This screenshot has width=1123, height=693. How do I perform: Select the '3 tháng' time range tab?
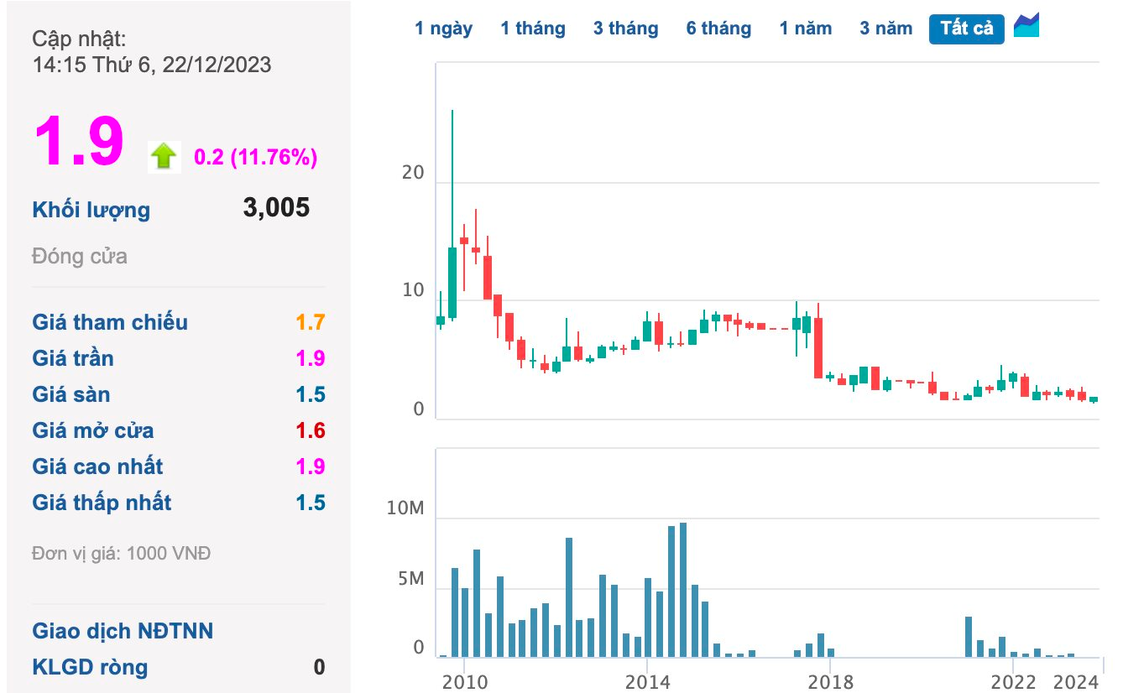coord(626,29)
